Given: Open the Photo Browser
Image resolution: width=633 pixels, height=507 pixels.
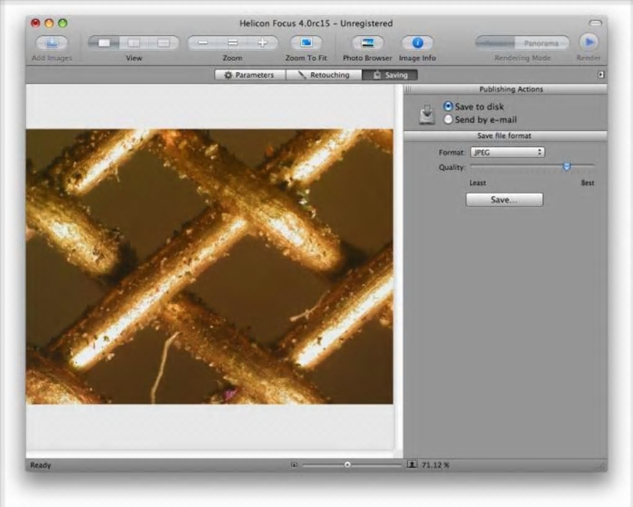Looking at the screenshot, I should (x=367, y=43).
